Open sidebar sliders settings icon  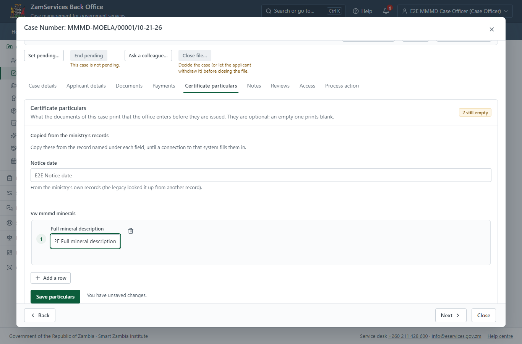[x=10, y=193]
